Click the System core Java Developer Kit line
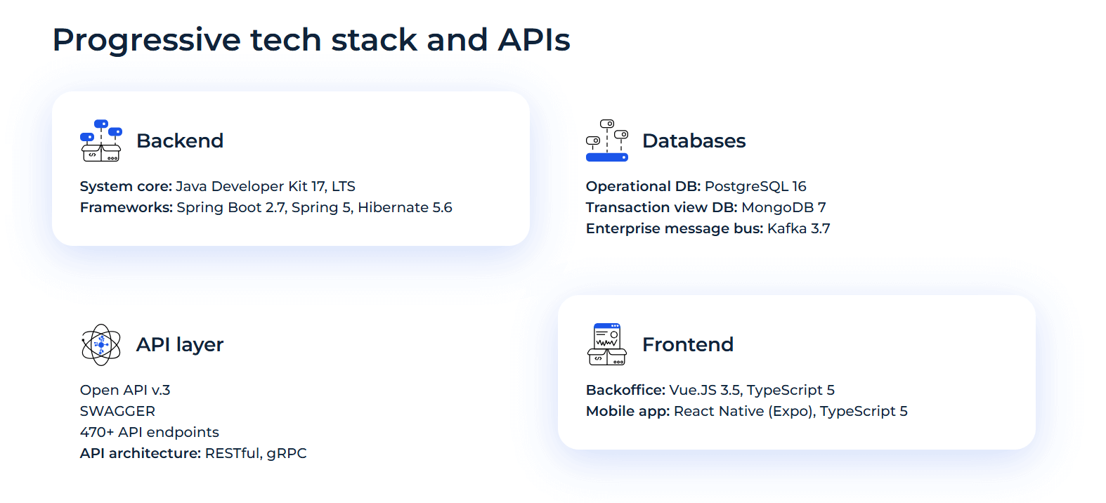 point(218,186)
